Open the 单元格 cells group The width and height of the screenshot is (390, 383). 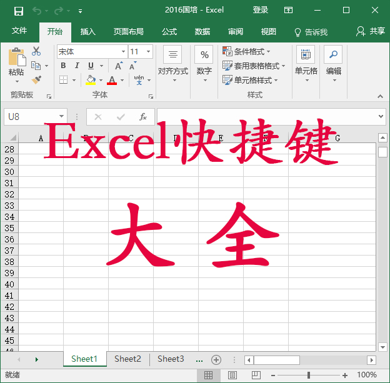306,64
